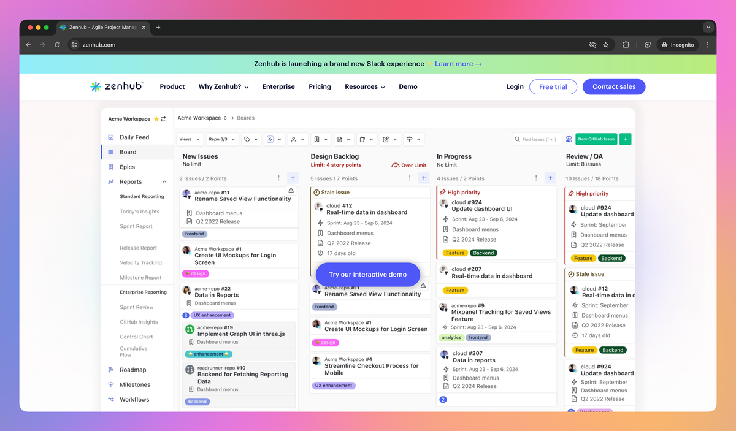
Task: Open Velocity Tracking report
Action: [141, 262]
